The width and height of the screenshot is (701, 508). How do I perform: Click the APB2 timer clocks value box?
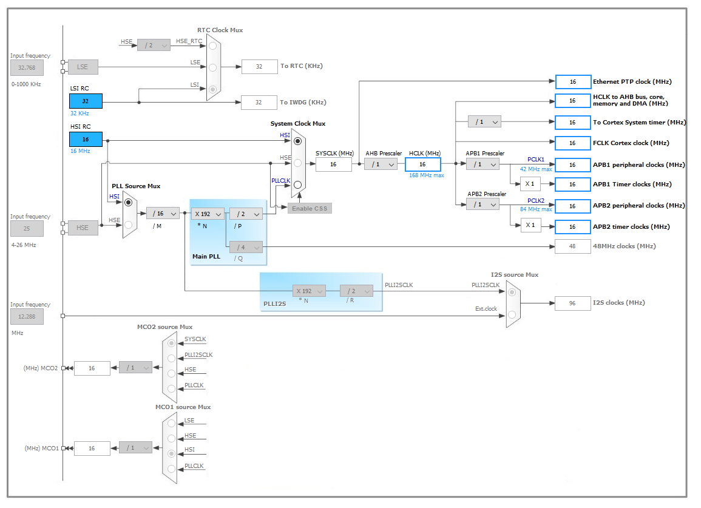573,227
